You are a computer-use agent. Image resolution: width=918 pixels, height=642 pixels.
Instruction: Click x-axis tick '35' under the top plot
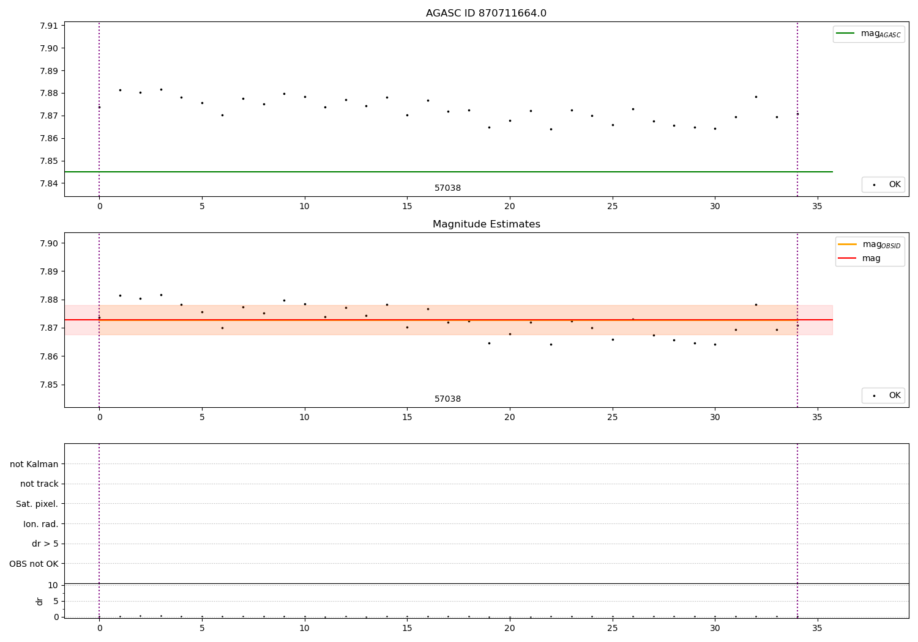click(817, 207)
